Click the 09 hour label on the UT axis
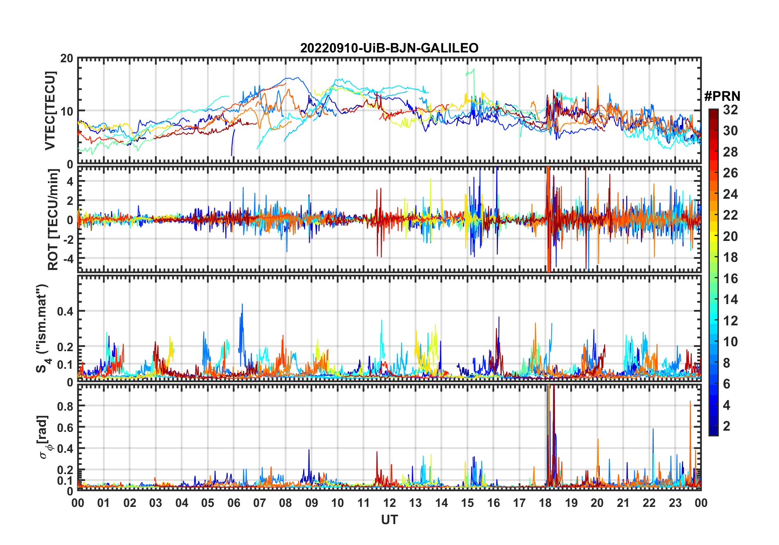This screenshot has width=779, height=545. pyautogui.click(x=312, y=503)
